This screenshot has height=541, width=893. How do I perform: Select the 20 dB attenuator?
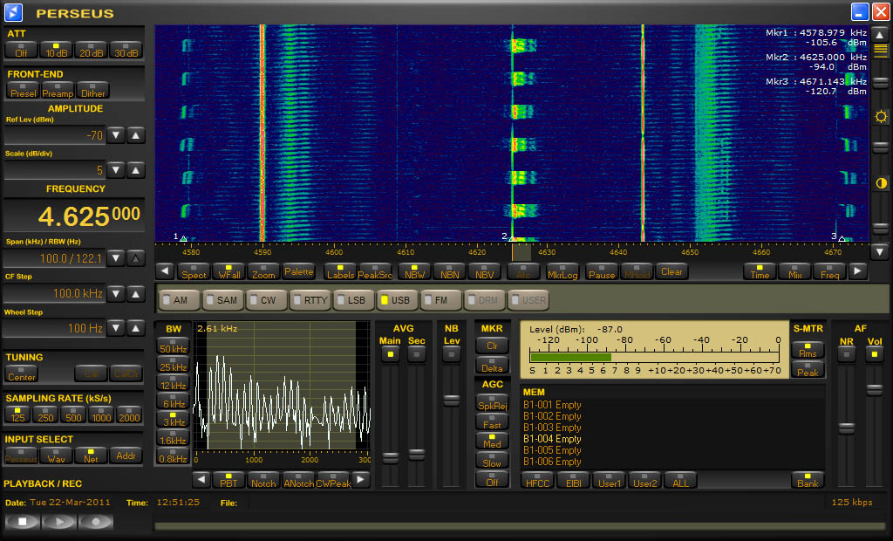point(91,50)
